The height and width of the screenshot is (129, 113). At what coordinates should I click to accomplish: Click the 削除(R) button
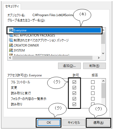pyautogui.click(x=95, y=66)
